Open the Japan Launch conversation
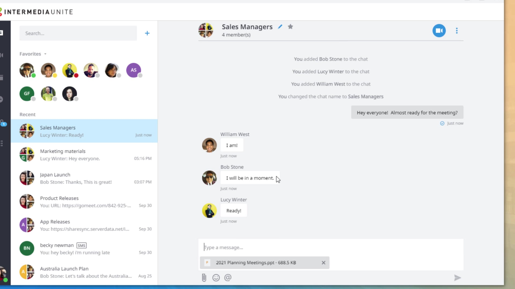This screenshot has width=515, height=289. 84,178
